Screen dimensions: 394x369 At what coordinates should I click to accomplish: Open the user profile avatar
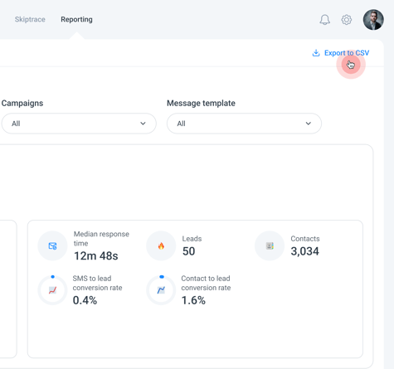(373, 20)
